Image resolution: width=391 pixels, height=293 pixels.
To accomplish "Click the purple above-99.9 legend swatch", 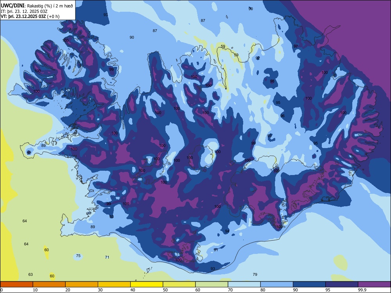I will click(x=375, y=284).
